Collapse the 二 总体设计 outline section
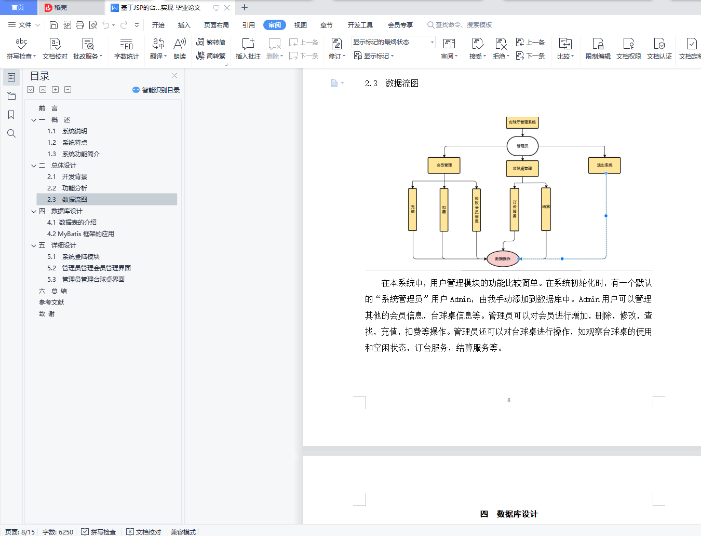 click(34, 166)
